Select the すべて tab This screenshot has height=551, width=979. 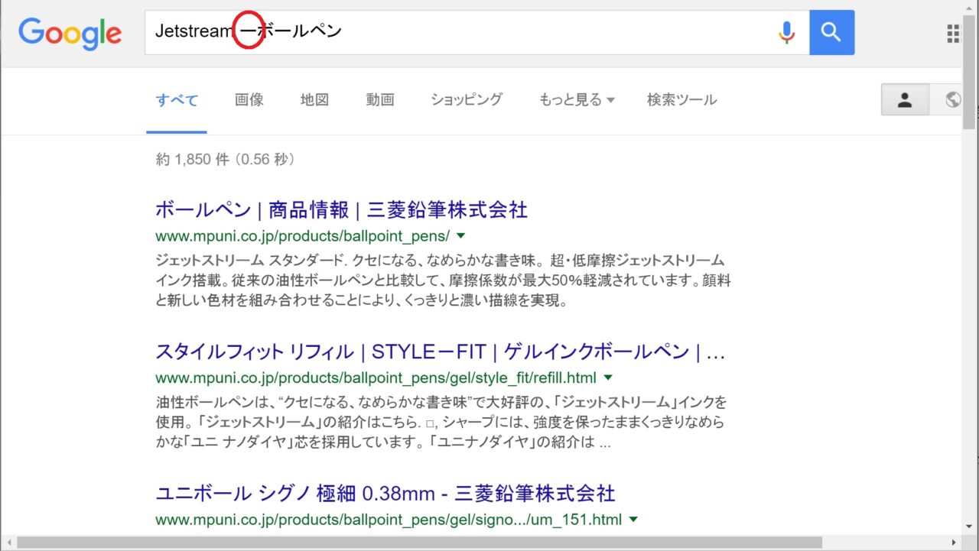177,100
